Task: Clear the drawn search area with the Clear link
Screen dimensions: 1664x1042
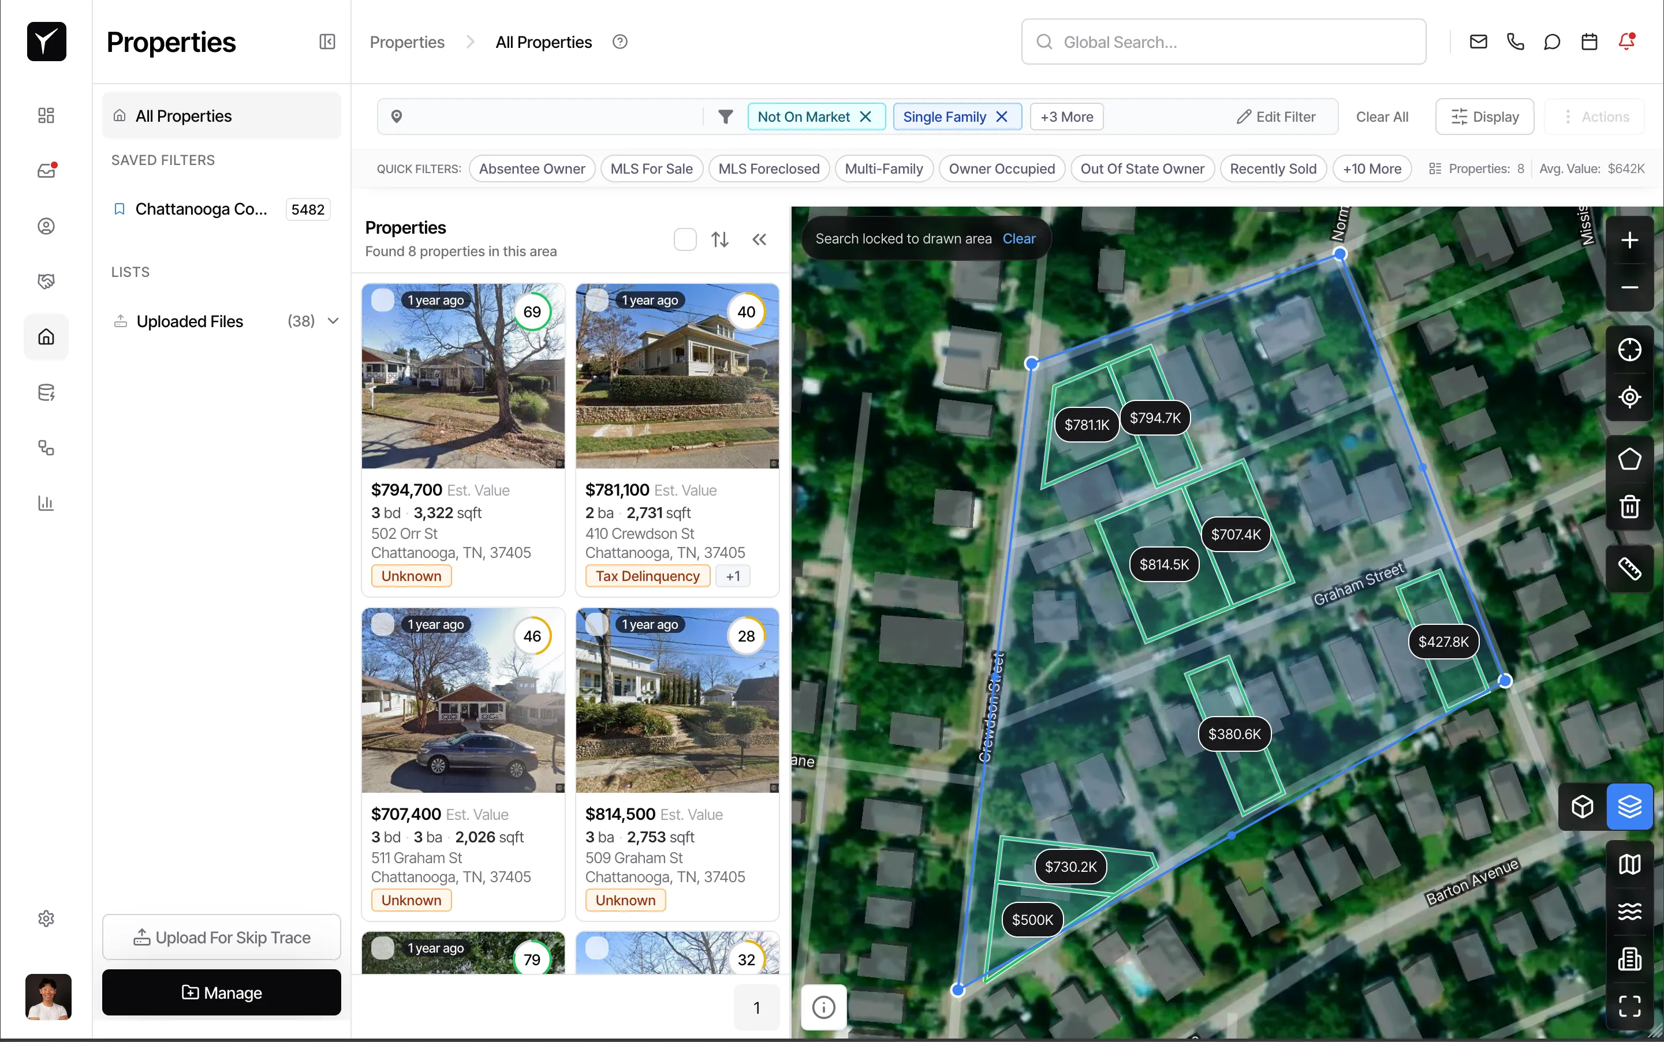Action: tap(1019, 238)
